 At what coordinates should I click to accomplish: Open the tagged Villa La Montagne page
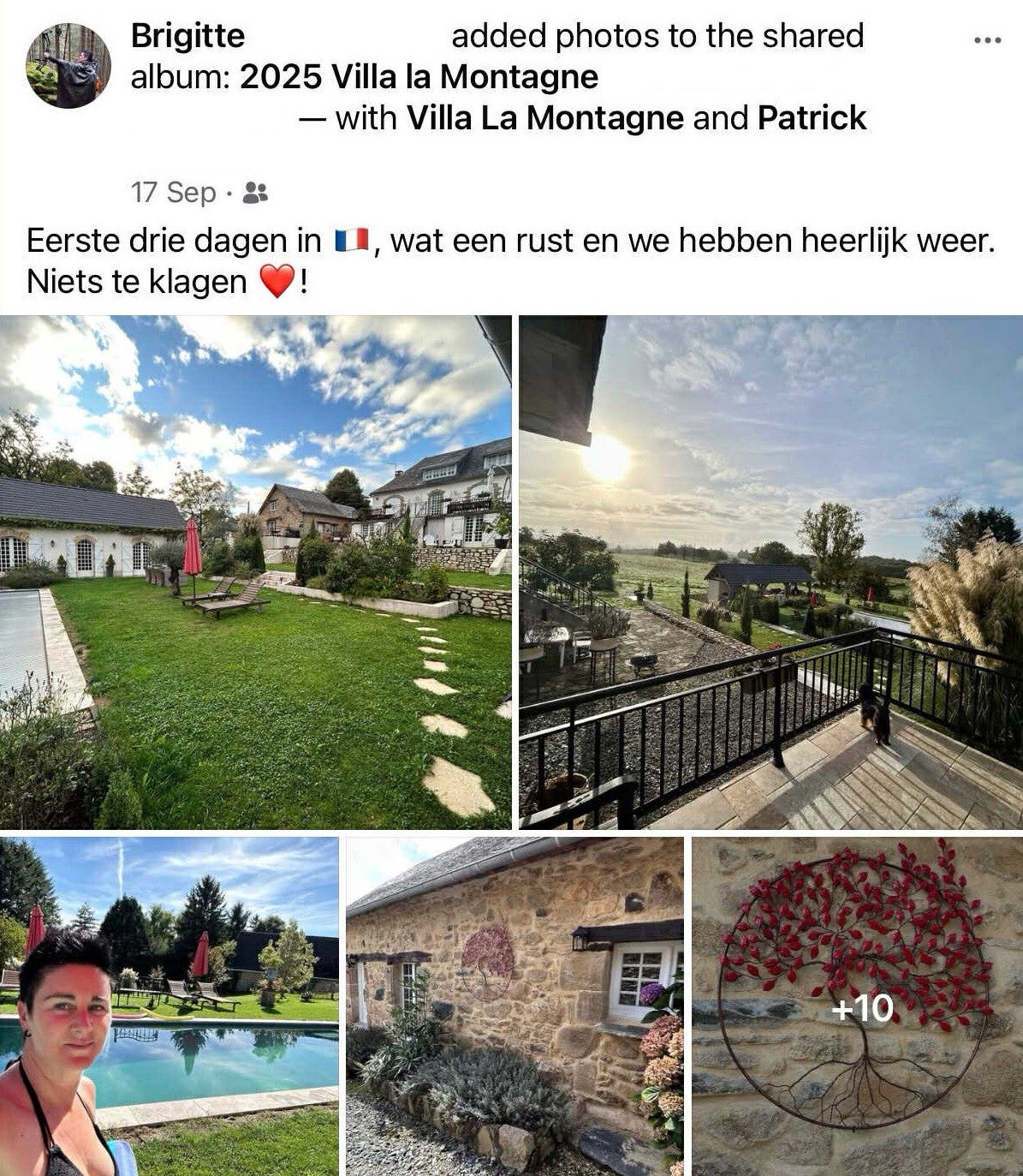click(545, 118)
